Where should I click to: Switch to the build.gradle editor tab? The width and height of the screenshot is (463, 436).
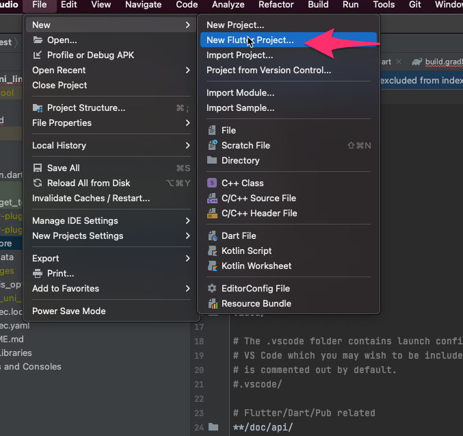click(x=438, y=62)
